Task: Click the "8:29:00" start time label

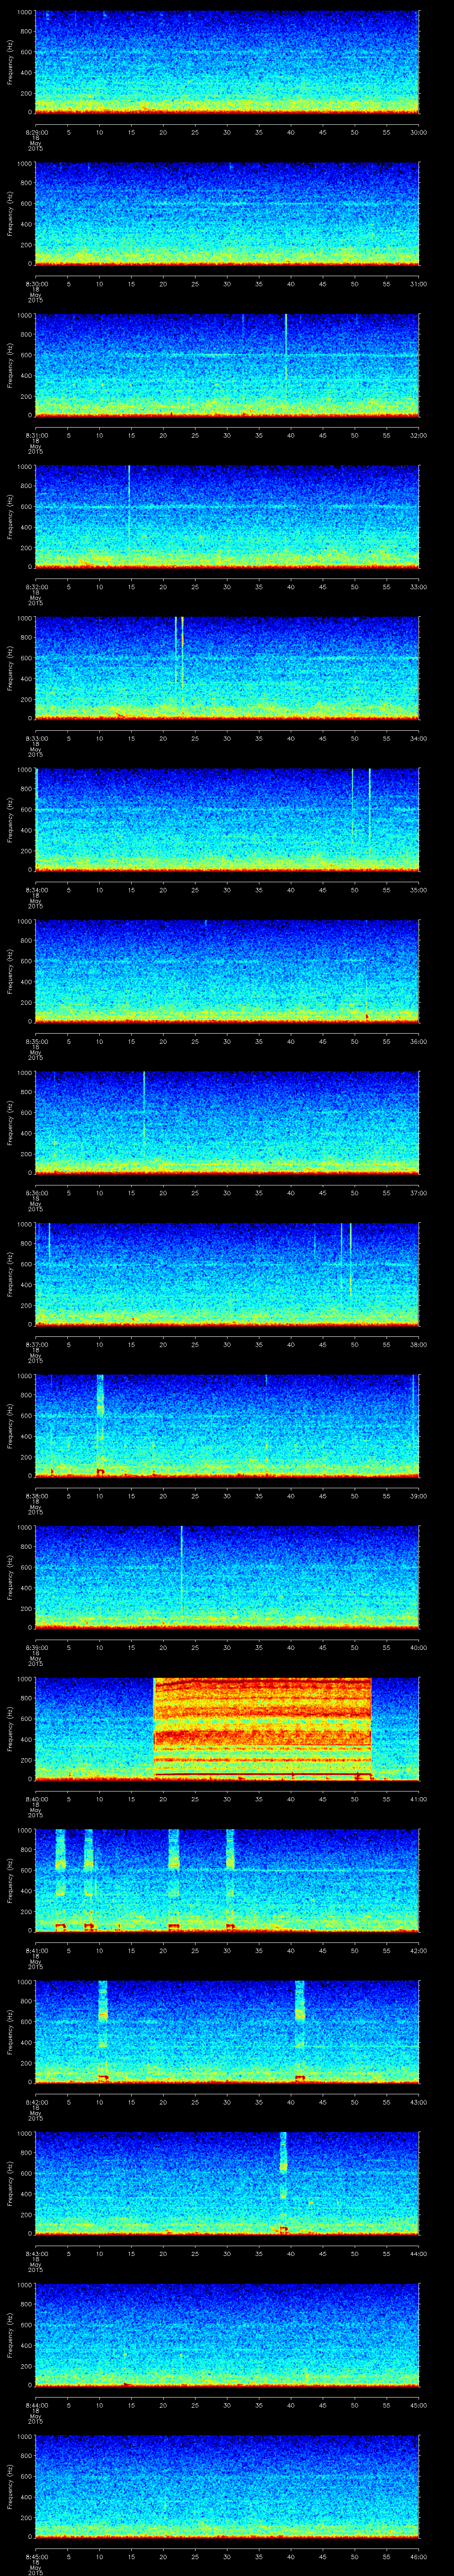Action: (x=36, y=133)
